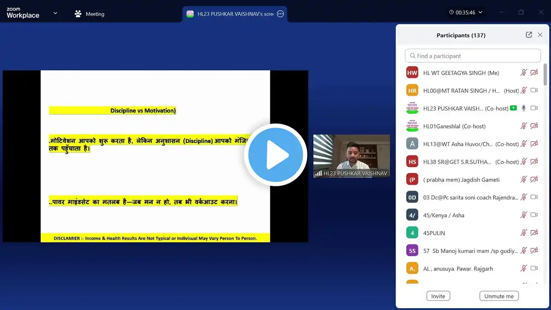The width and height of the screenshot is (551, 310).
Task: Click the muted mic icon for HL13@WT Asha
Action: pos(523,144)
